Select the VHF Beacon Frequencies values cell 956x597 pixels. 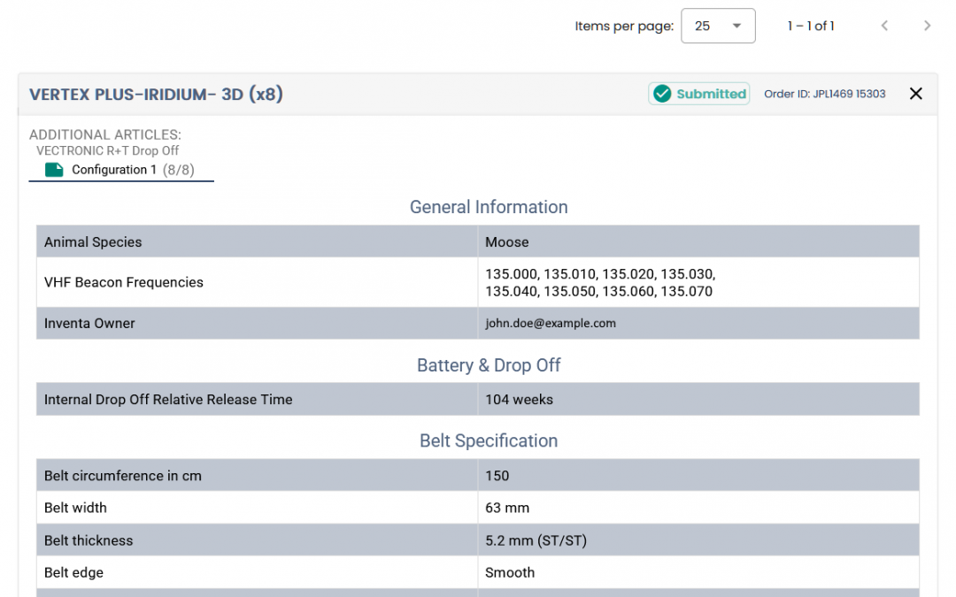click(x=599, y=282)
